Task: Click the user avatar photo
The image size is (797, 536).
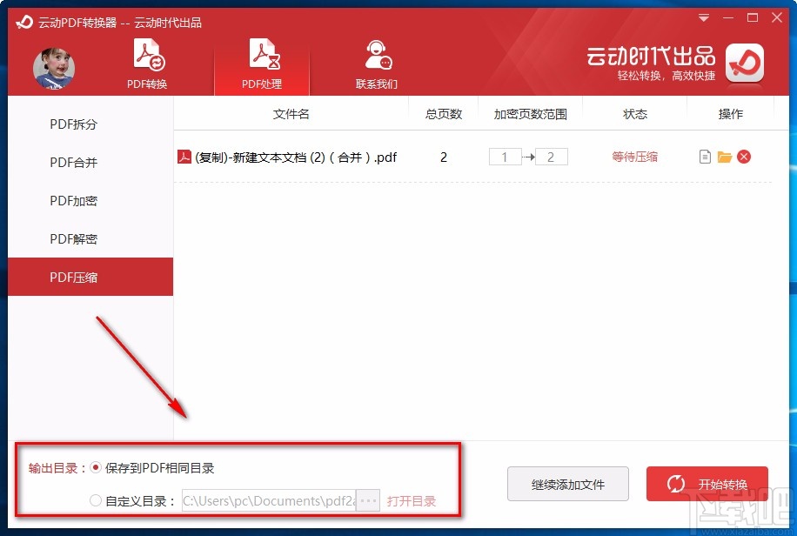Action: point(54,69)
